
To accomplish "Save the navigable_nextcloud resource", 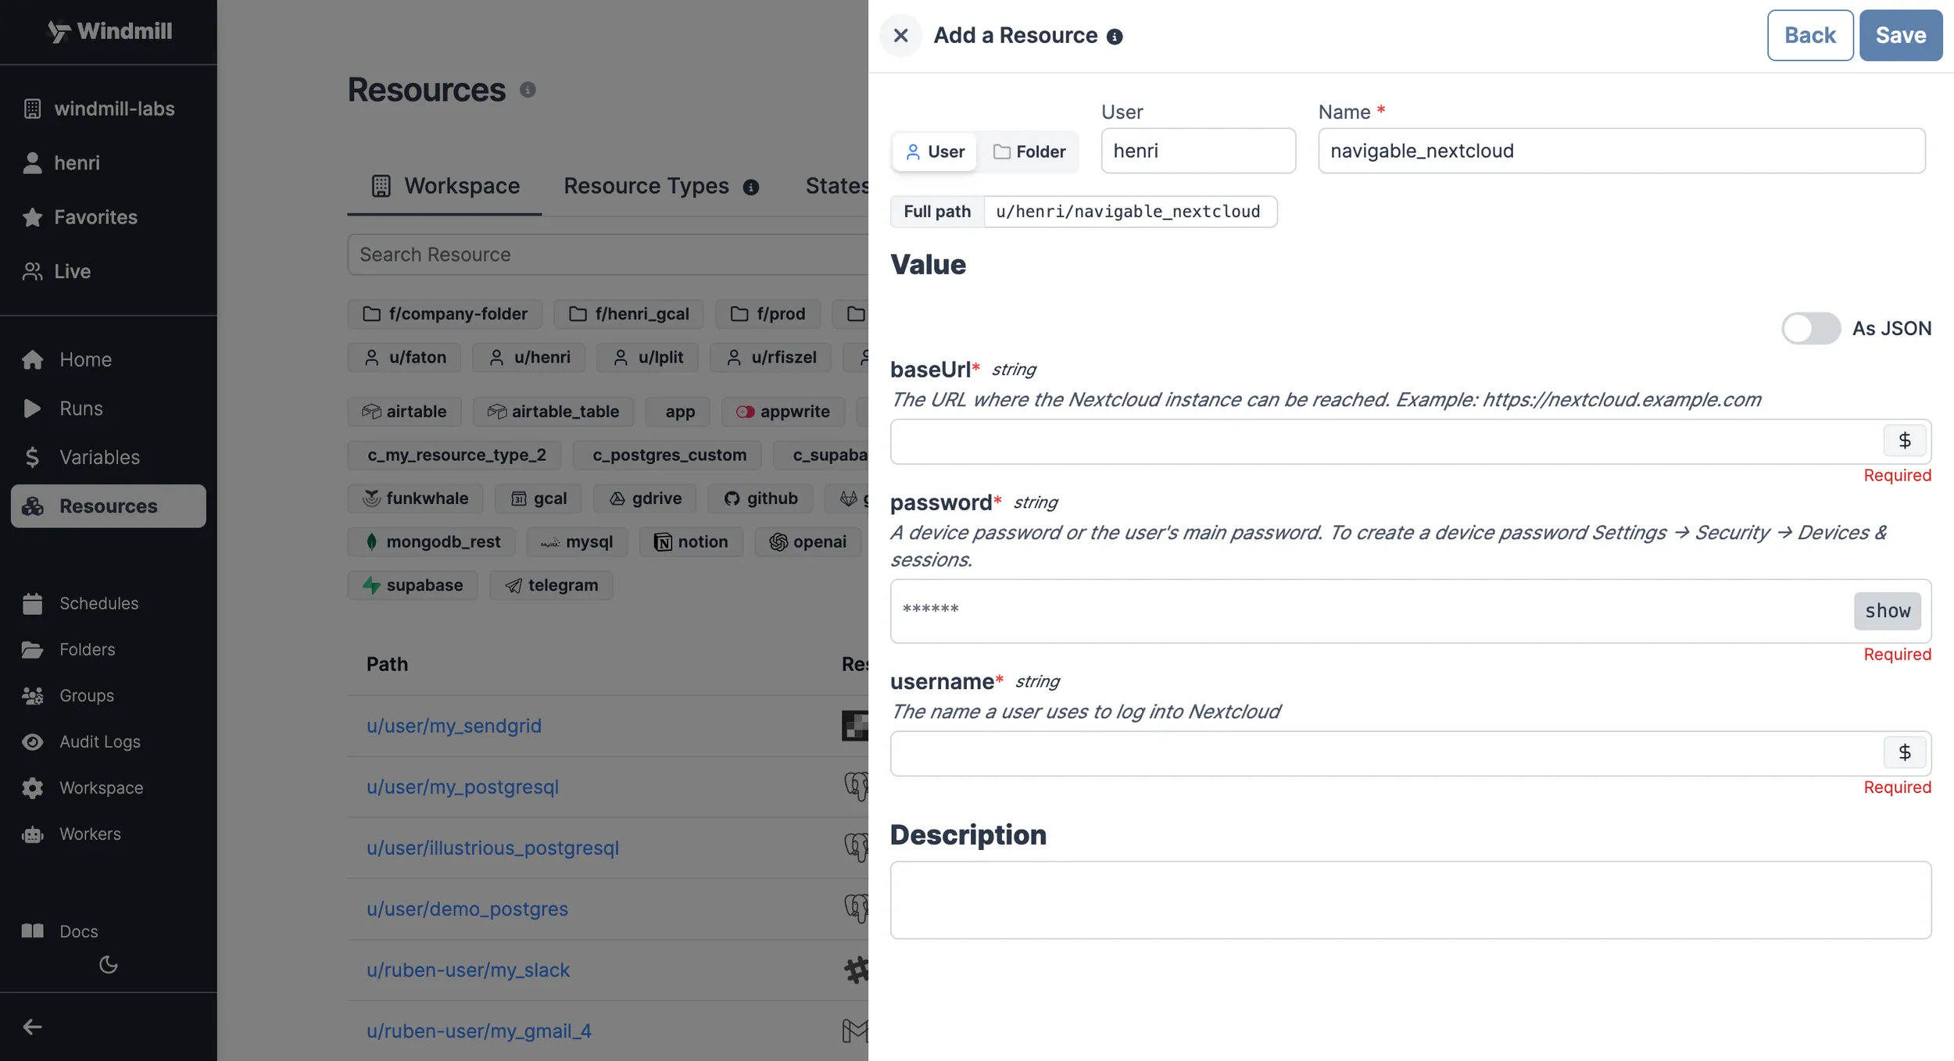I will (1900, 34).
